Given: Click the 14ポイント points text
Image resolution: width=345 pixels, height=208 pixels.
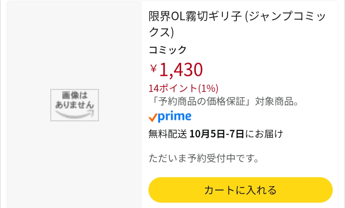Looking at the screenshot, I should 173,88.
